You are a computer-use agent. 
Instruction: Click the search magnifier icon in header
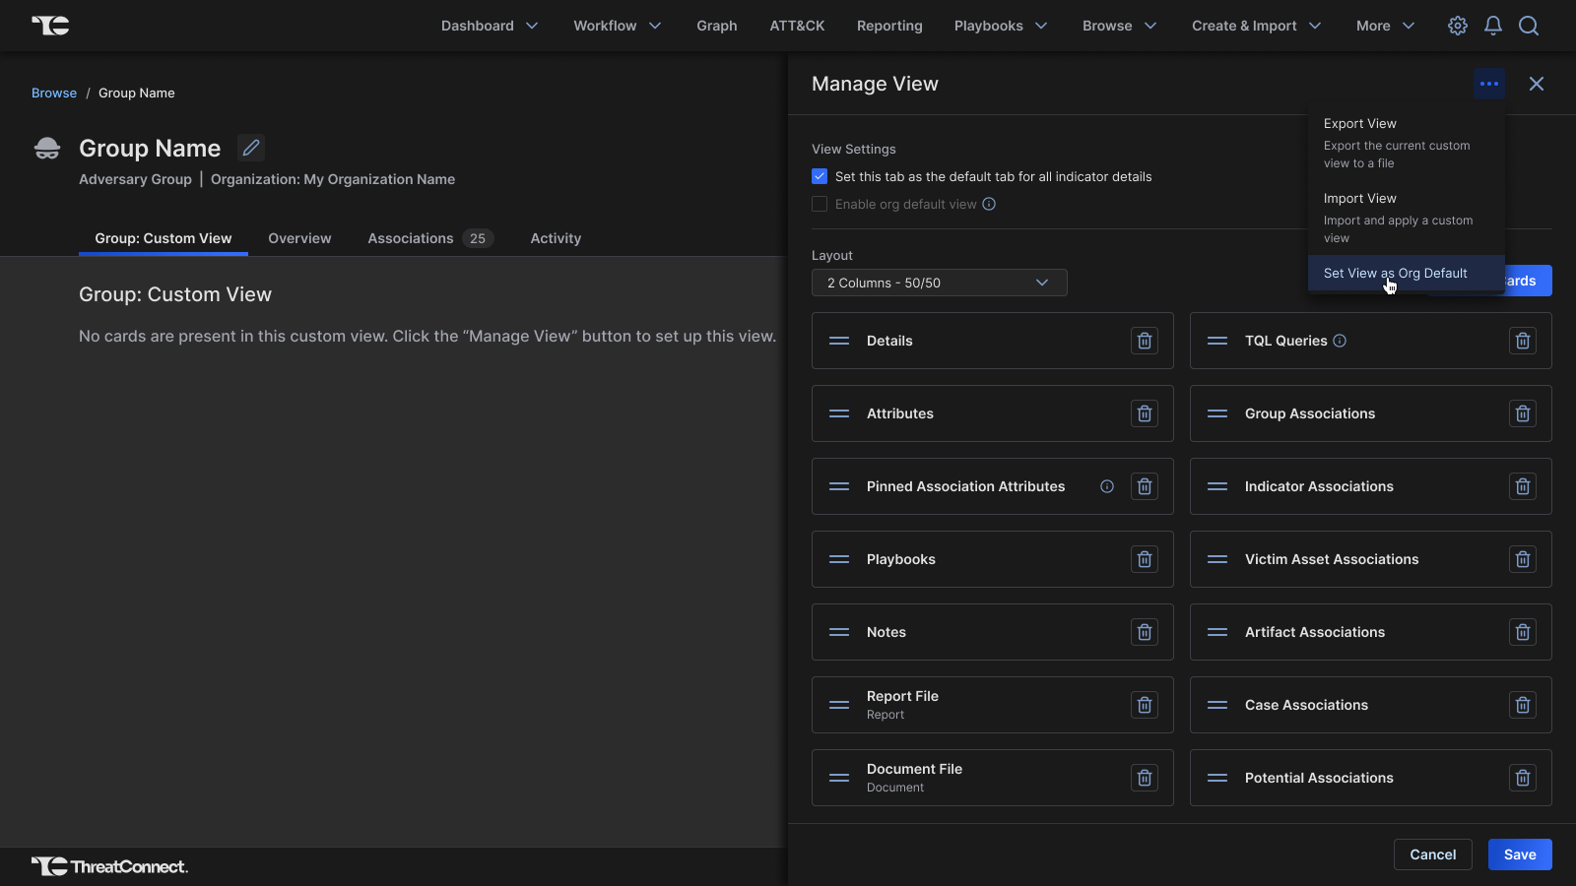(x=1529, y=26)
